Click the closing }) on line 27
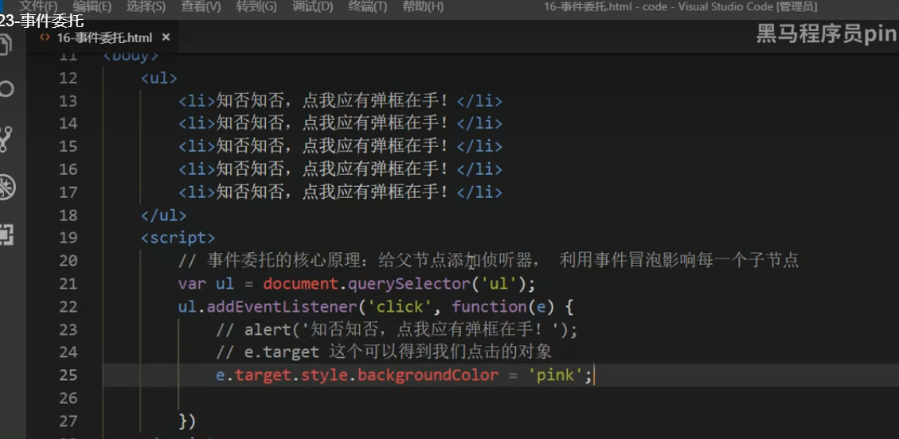This screenshot has height=439, width=899. click(x=187, y=422)
